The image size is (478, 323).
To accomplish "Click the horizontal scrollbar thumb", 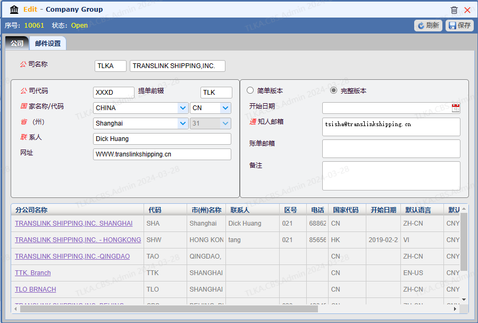I will (169, 309).
